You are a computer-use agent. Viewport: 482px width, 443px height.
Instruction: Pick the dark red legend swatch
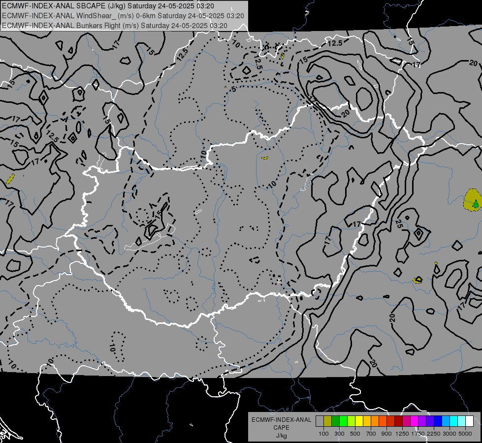click(399, 421)
